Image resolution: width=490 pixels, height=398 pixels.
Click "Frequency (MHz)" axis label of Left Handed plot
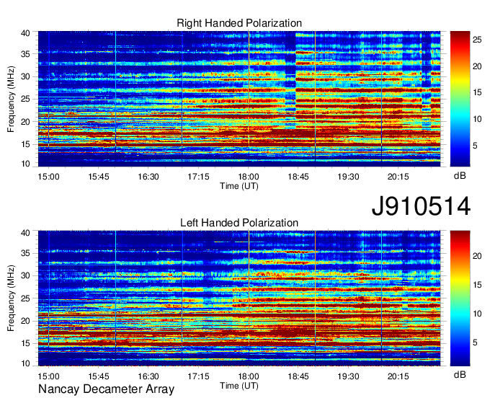pos(11,298)
